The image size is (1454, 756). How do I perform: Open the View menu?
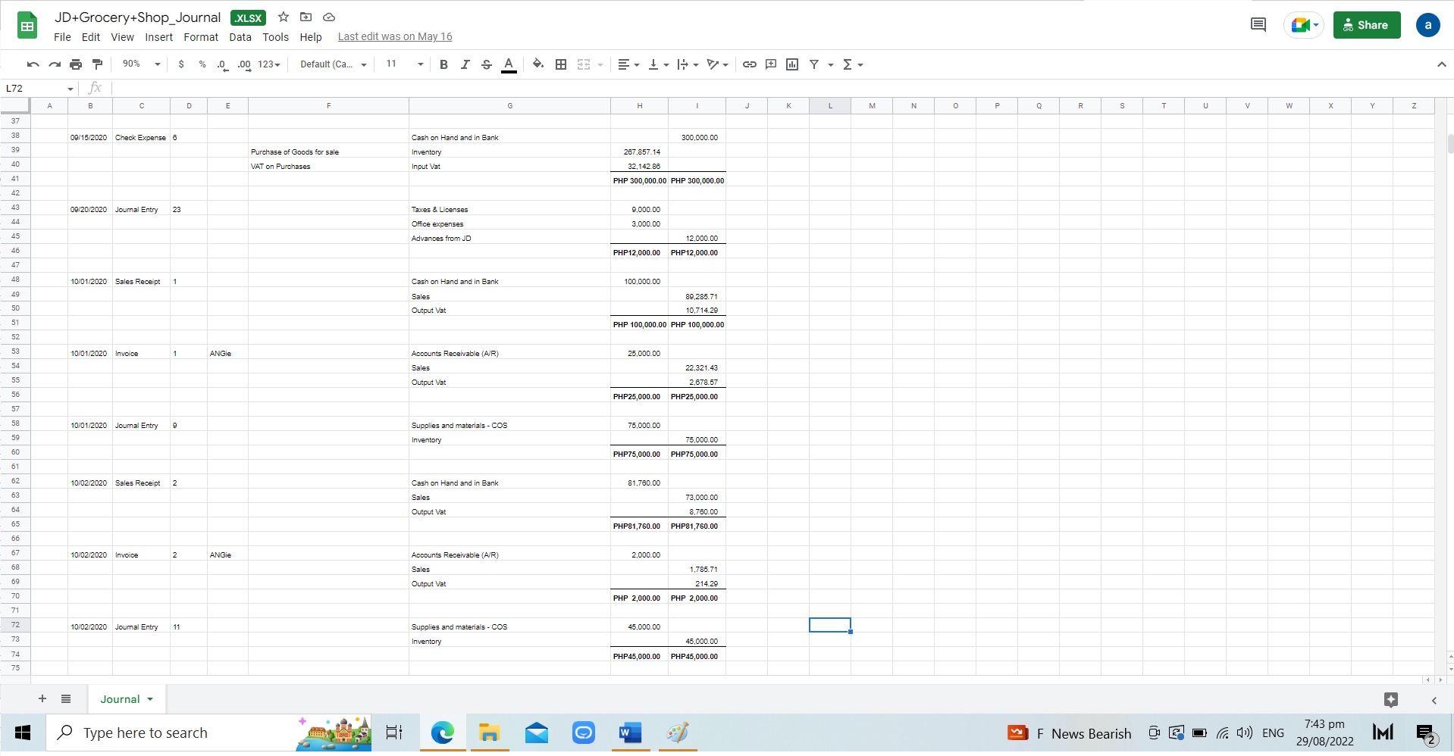click(122, 37)
